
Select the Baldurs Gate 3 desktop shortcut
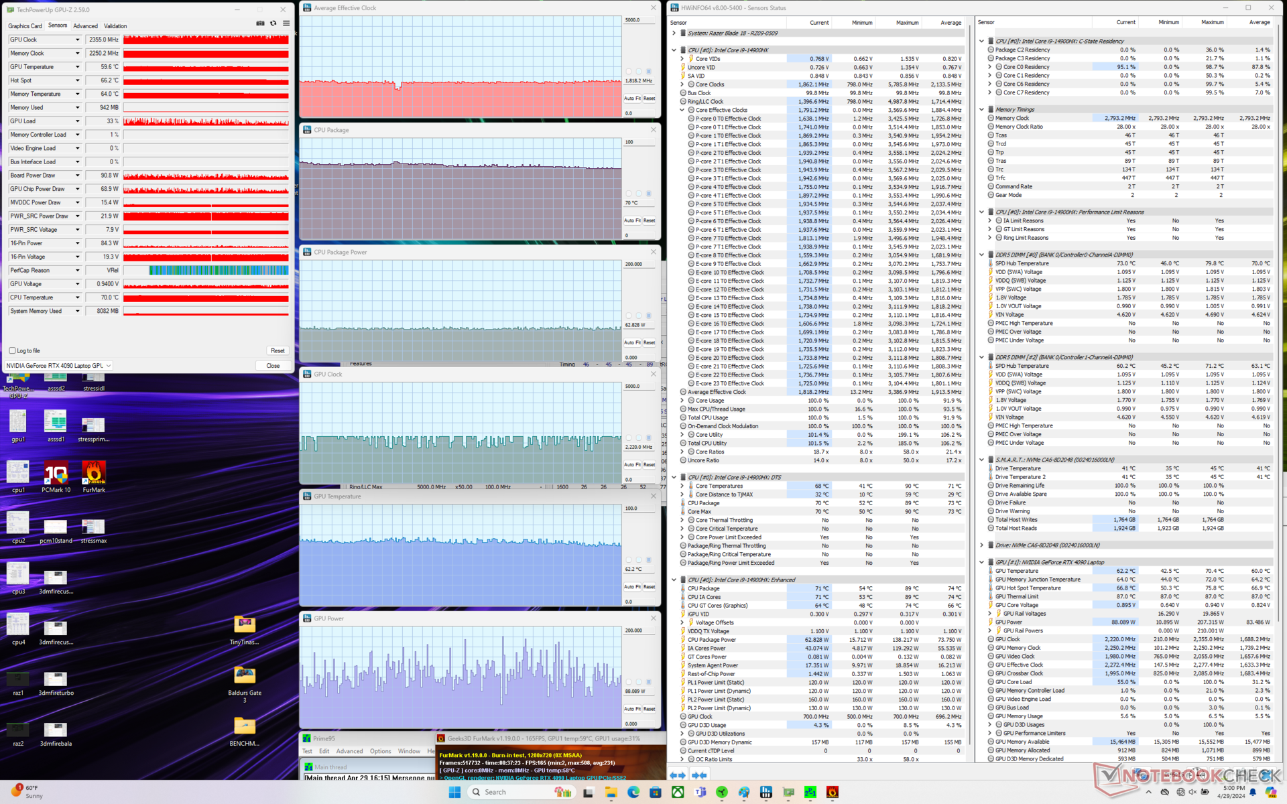245,684
